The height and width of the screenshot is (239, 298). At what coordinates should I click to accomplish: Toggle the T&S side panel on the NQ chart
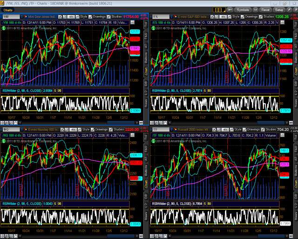[x=145, y=146]
